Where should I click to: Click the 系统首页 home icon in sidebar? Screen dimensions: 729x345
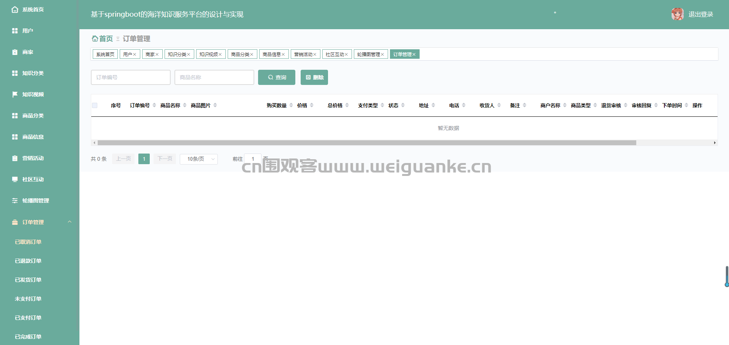15,9
